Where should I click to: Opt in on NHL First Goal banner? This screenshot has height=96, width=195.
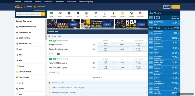click(x=107, y=24)
